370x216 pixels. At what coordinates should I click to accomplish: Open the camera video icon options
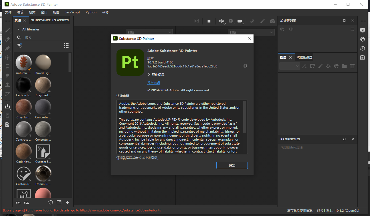(x=240, y=21)
